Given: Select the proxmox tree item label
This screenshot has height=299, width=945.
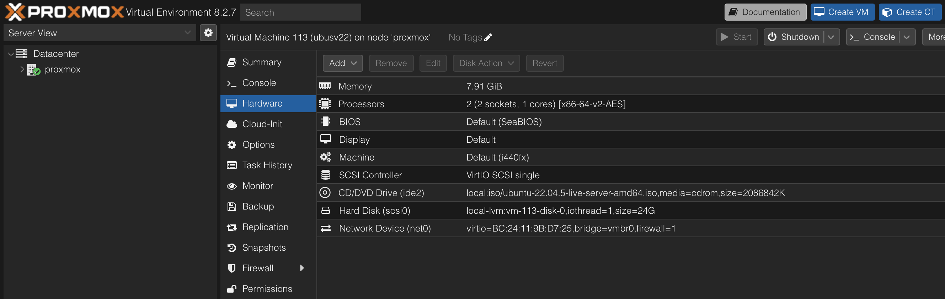Looking at the screenshot, I should pos(62,70).
